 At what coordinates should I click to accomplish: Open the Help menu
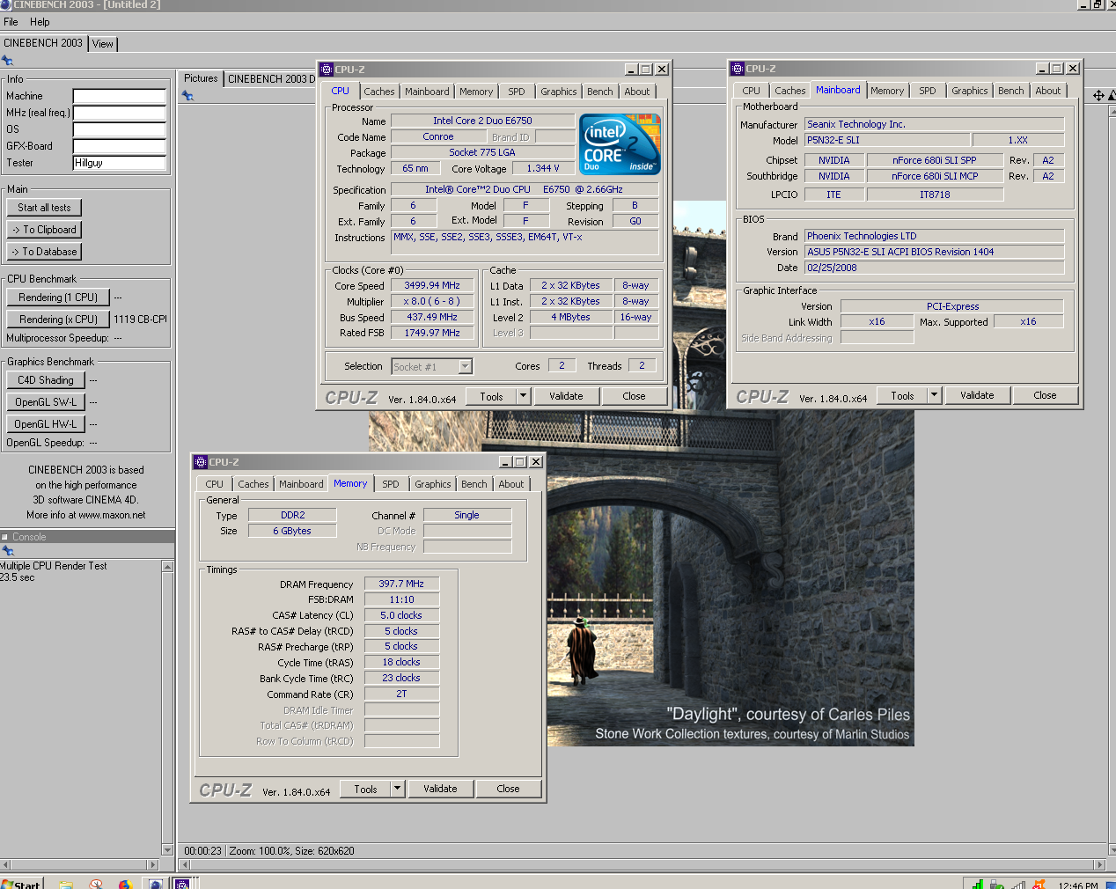pyautogui.click(x=40, y=22)
